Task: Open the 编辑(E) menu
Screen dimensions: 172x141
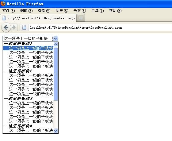Action: click(x=26, y=11)
